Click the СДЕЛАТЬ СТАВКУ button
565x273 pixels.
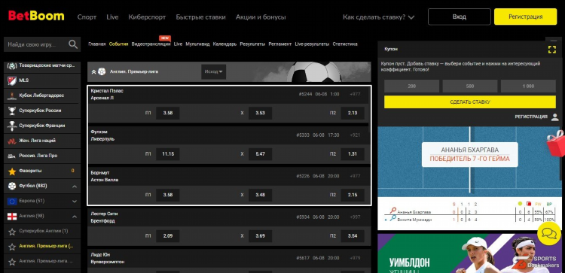(470, 102)
